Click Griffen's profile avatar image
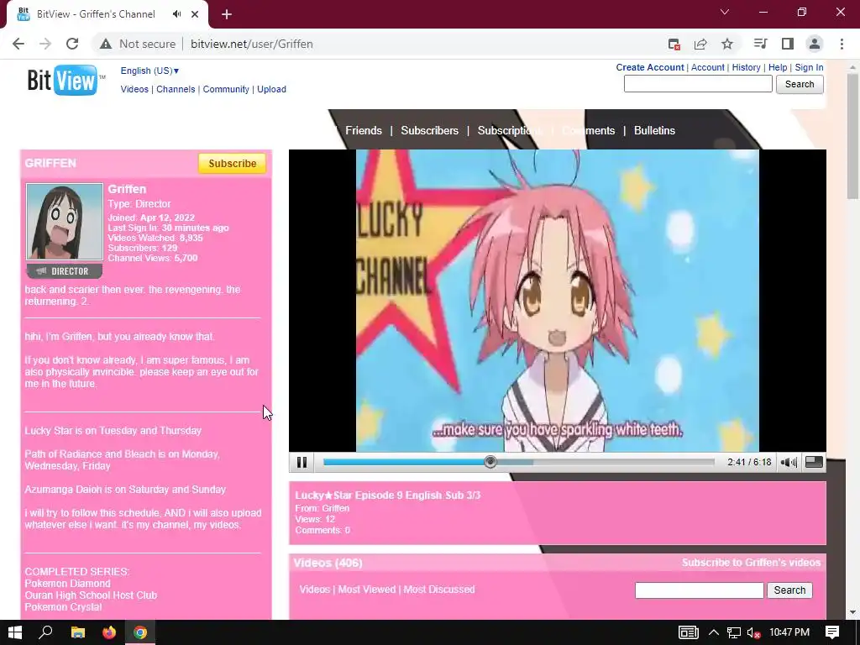860x645 pixels. pos(64,222)
